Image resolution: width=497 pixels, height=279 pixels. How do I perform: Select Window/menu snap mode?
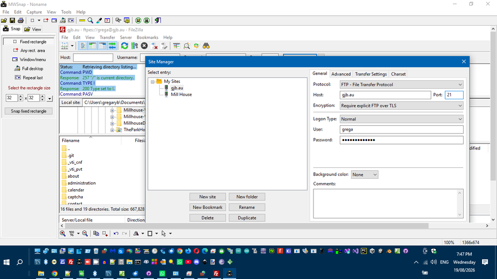(x=29, y=60)
